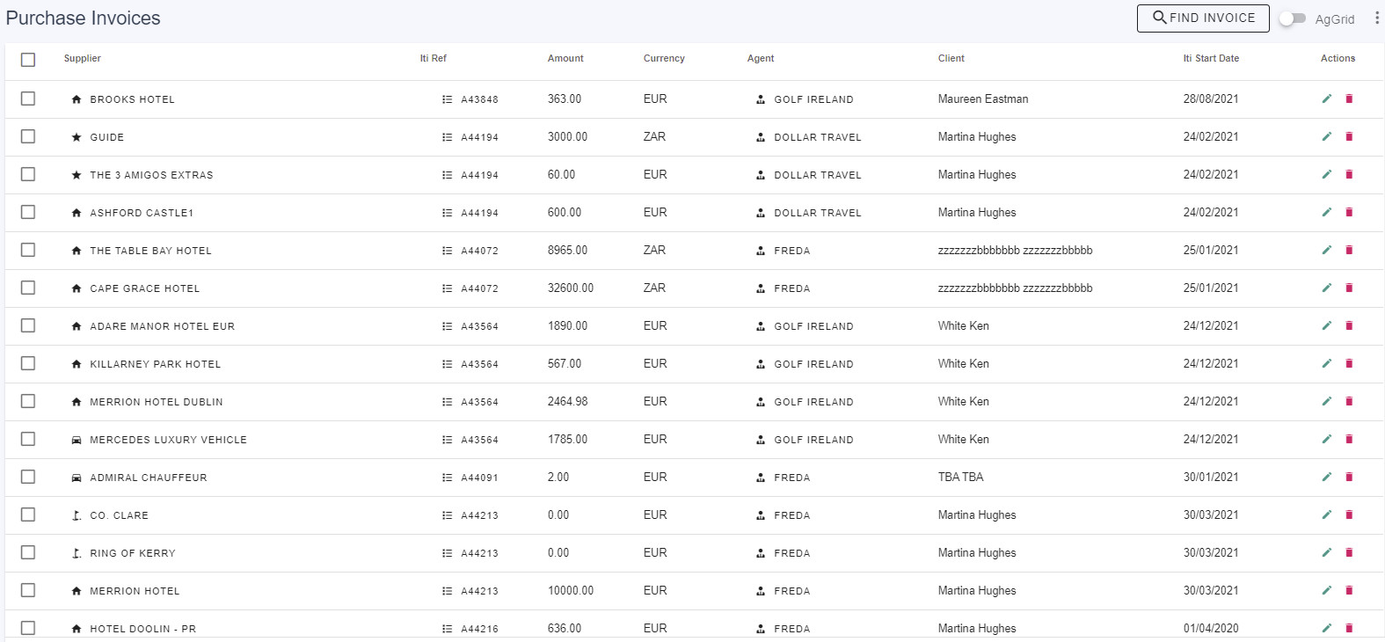
Task: Open agent DOLLAR TRAVEL in Guide row
Action: (818, 137)
